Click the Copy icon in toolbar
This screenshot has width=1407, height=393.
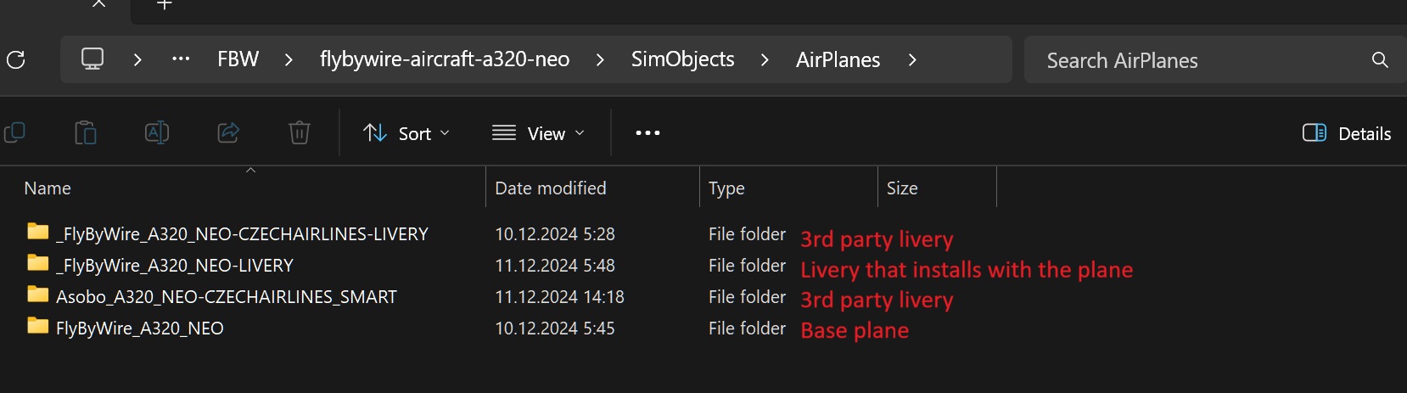(15, 133)
